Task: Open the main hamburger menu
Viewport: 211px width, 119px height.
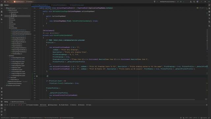Action: [x=5, y=2]
